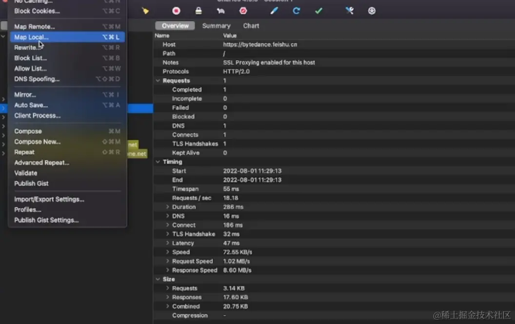The height and width of the screenshot is (324, 515).
Task: Open Client Process... menu item
Action: point(67,116)
